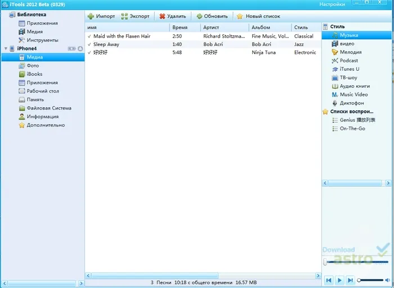Select the Музыка category
This screenshot has height=288, width=394.
click(x=356, y=35)
